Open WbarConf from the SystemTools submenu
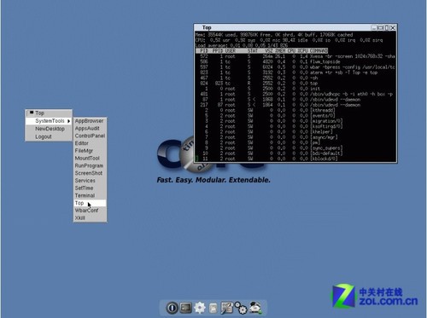 pyautogui.click(x=90, y=211)
